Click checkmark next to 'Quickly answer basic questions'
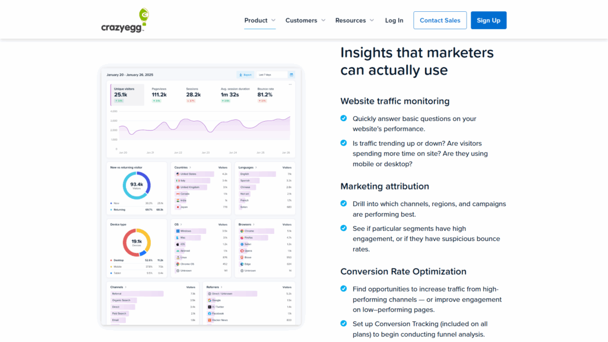Viewport: 608px width, 342px height. 344,118
